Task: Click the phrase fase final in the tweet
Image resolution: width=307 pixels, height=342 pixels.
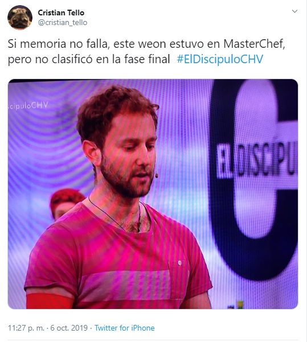Action: (147, 59)
